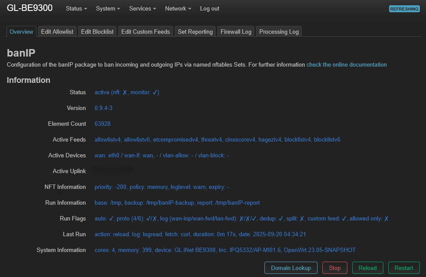Open the online documentation link
426x277 pixels.
tap(347, 64)
